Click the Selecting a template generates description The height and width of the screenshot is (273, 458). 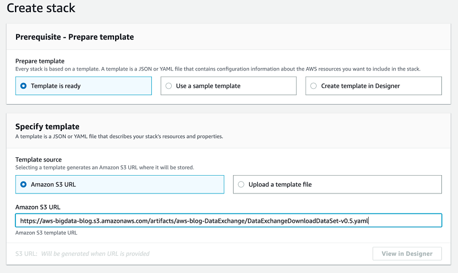pos(105,168)
